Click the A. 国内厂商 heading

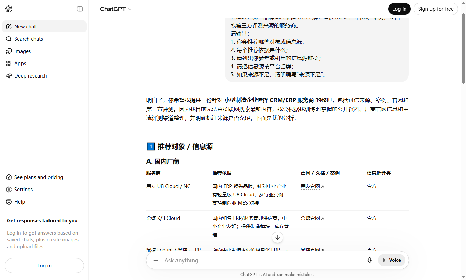click(163, 162)
